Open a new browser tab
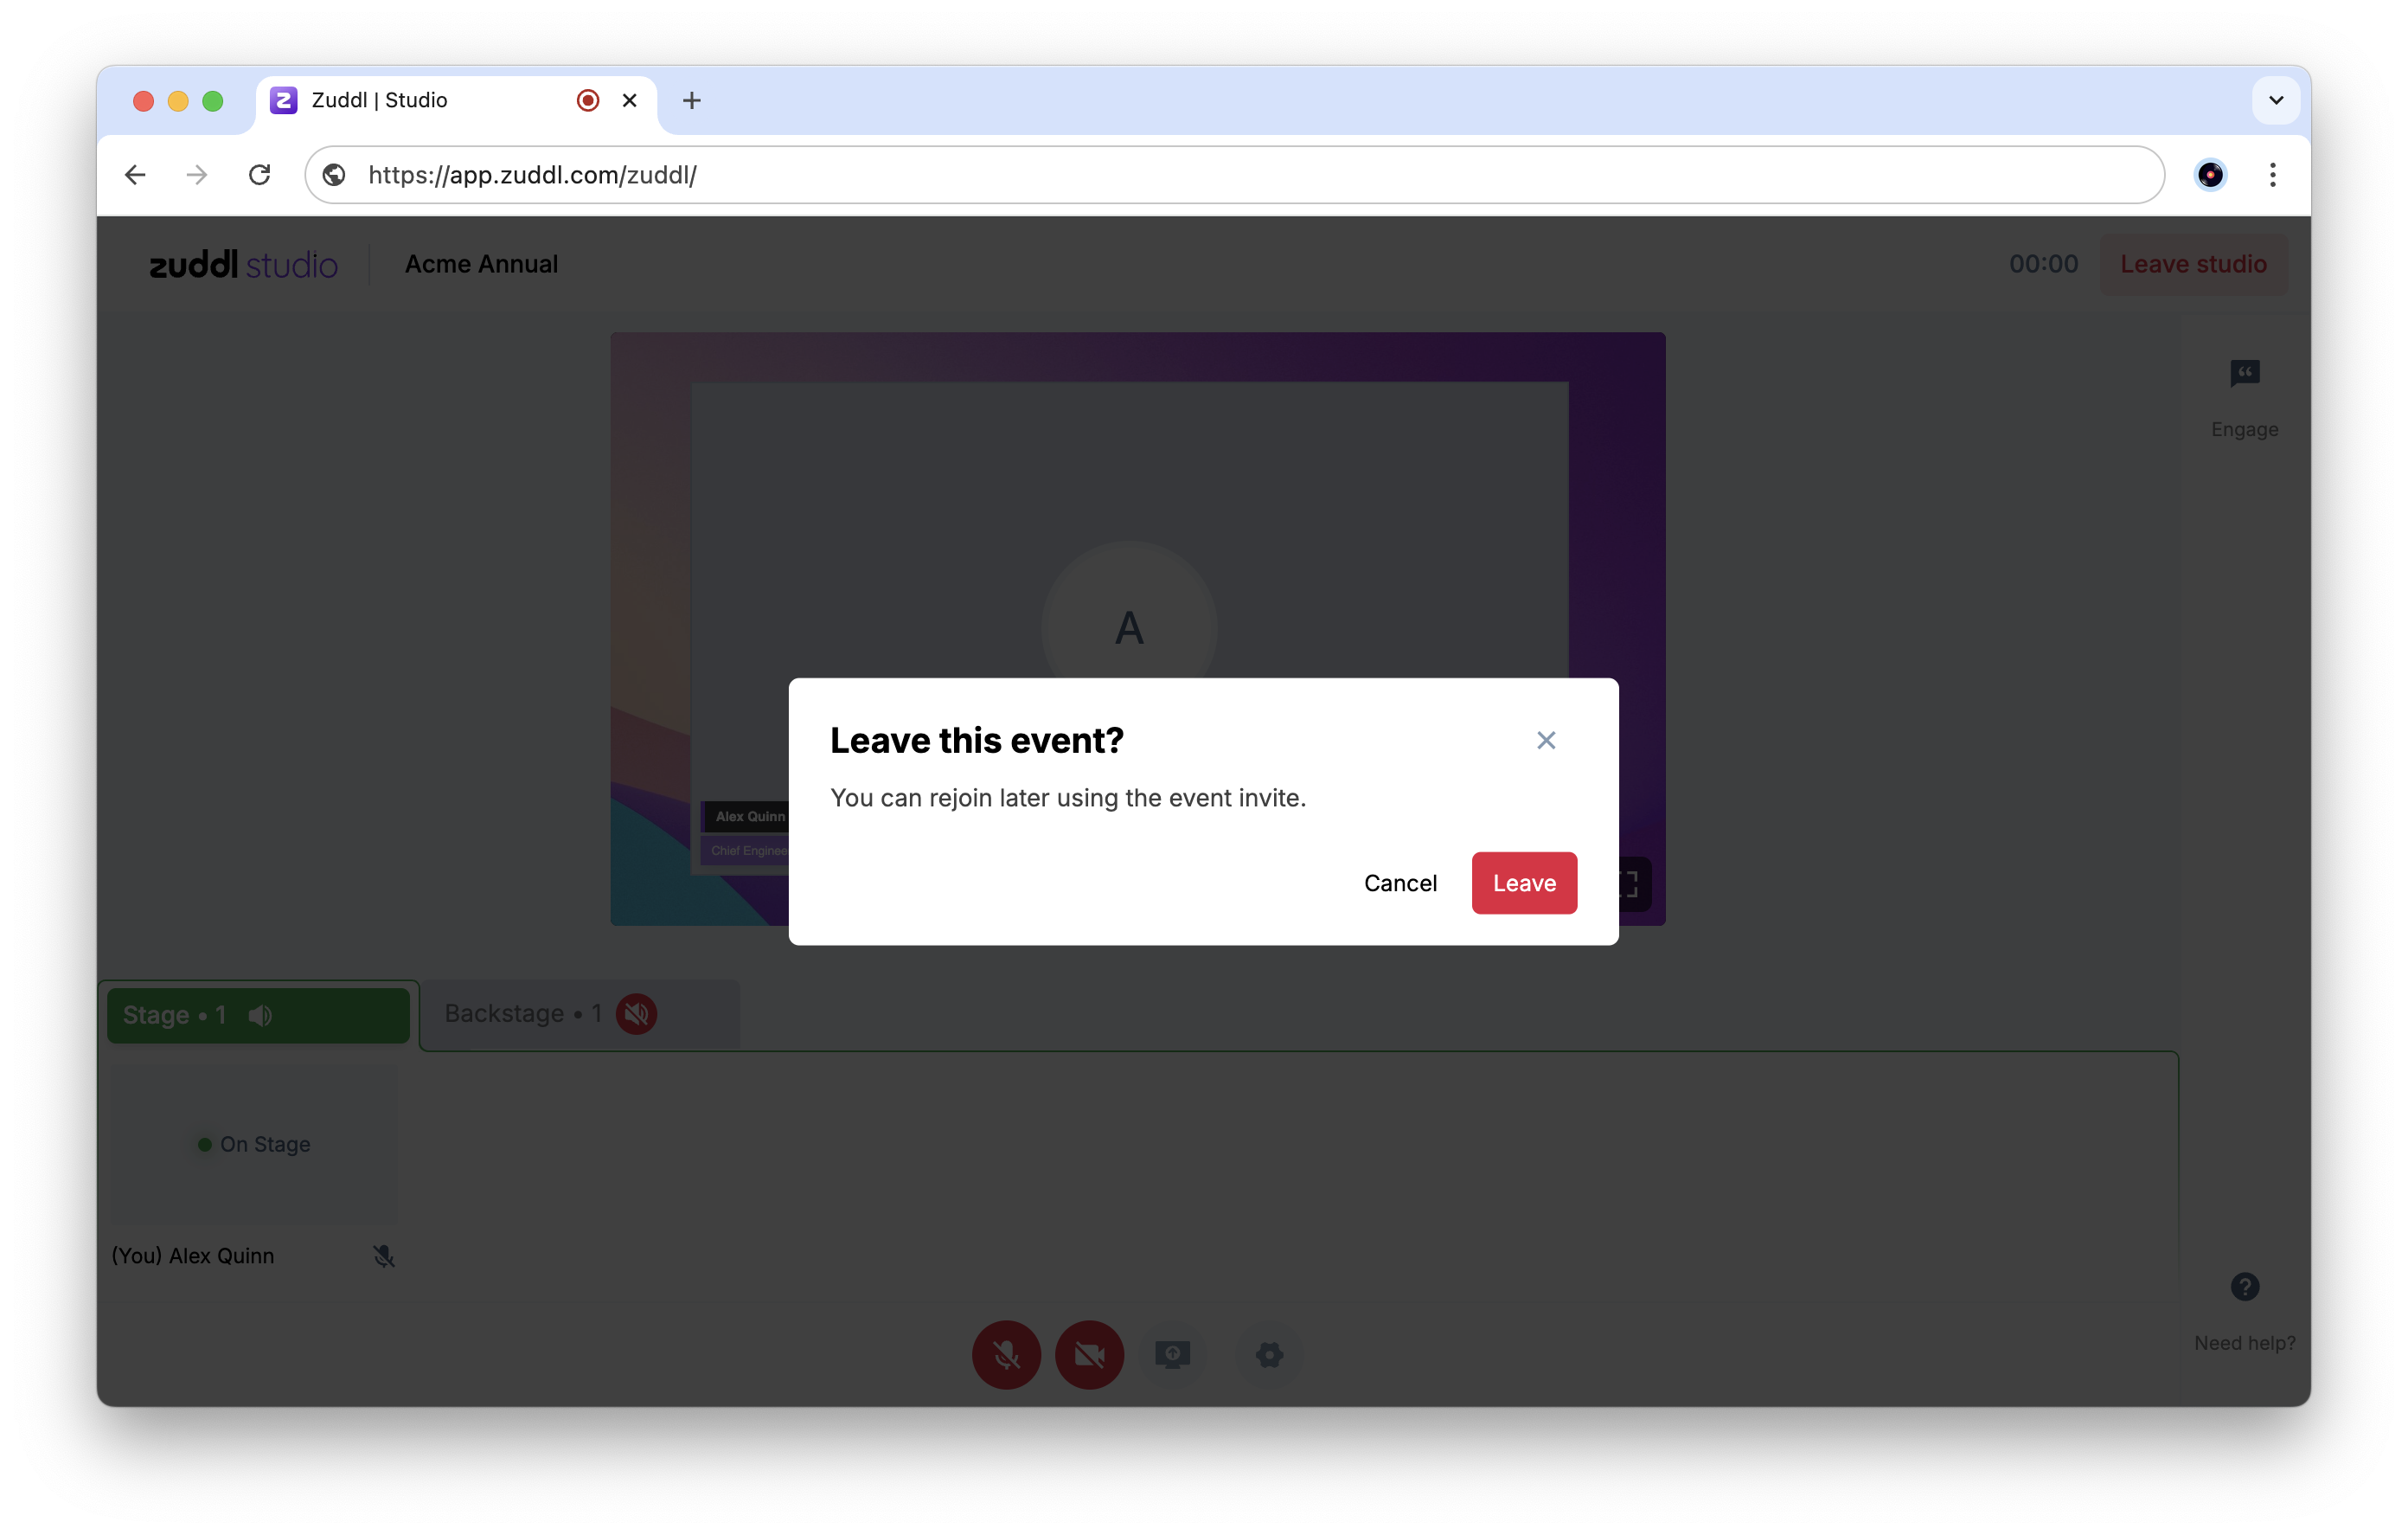This screenshot has height=1535, width=2408. (x=691, y=100)
